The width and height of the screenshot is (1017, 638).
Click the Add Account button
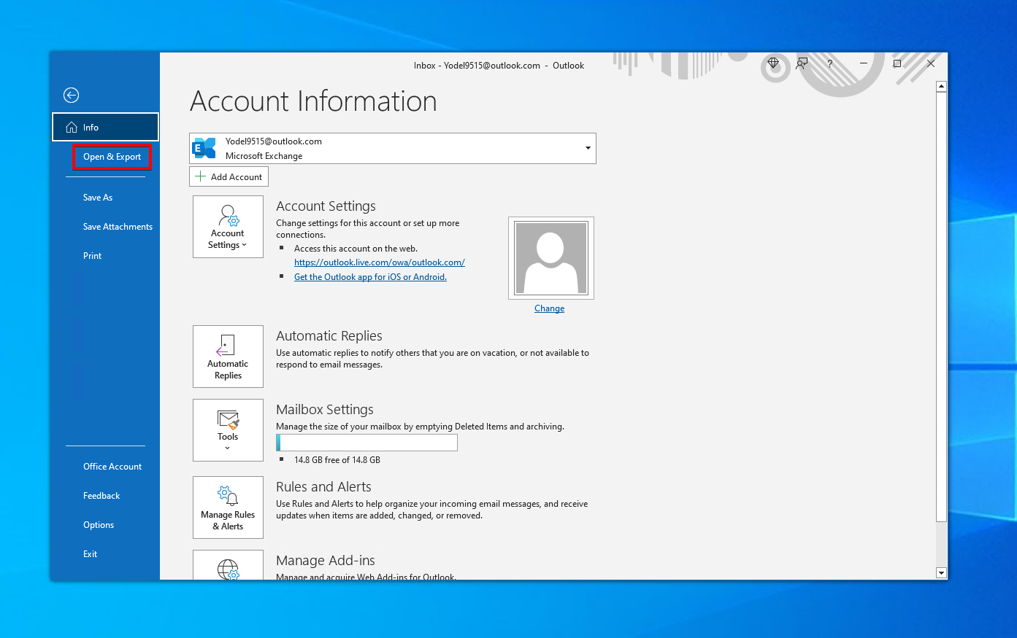coord(229,176)
